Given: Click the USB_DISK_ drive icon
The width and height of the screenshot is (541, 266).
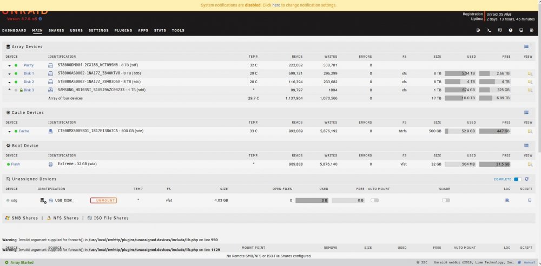Looking at the screenshot, I should (51, 200).
